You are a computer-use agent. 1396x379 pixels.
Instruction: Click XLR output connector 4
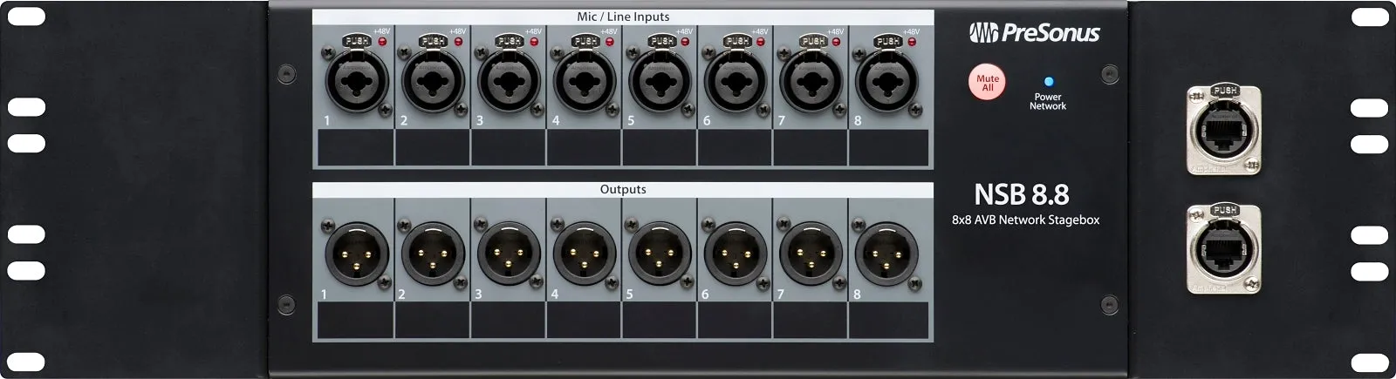[585, 254]
